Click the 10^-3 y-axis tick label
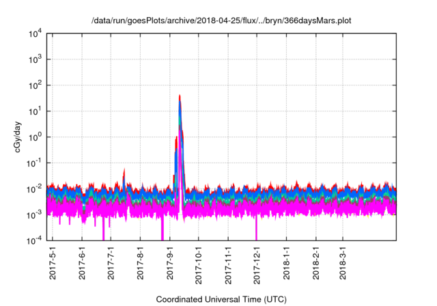 click(x=34, y=215)
